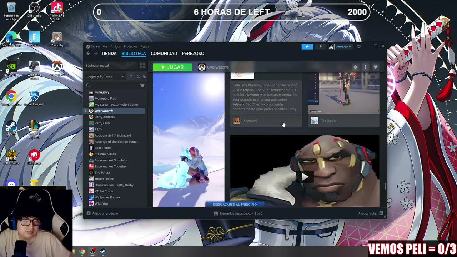
Task: Select Party Animals in library list
Action: (x=104, y=117)
